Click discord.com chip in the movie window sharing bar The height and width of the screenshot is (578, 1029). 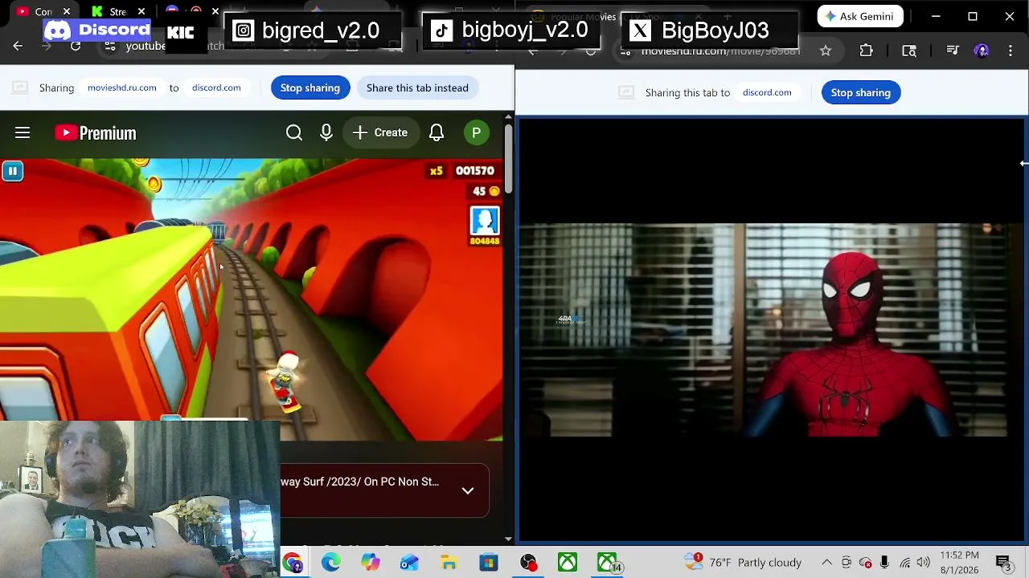click(x=767, y=92)
